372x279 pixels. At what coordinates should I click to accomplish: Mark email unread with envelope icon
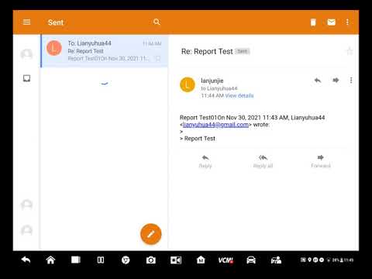(331, 22)
